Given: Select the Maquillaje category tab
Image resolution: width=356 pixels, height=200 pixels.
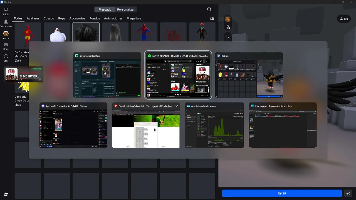Looking at the screenshot, I should click(134, 18).
